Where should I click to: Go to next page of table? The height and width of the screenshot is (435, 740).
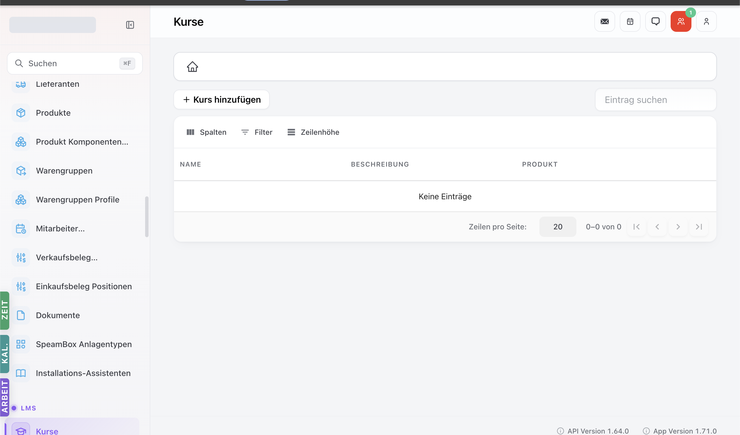click(678, 227)
